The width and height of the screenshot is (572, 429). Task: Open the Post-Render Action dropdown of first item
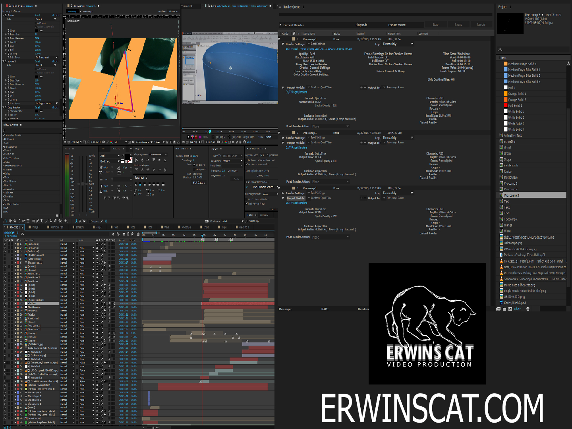[330, 126]
